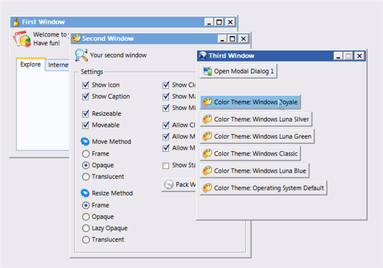Click the 'Second Window' title text
The image size is (383, 268).
click(108, 39)
